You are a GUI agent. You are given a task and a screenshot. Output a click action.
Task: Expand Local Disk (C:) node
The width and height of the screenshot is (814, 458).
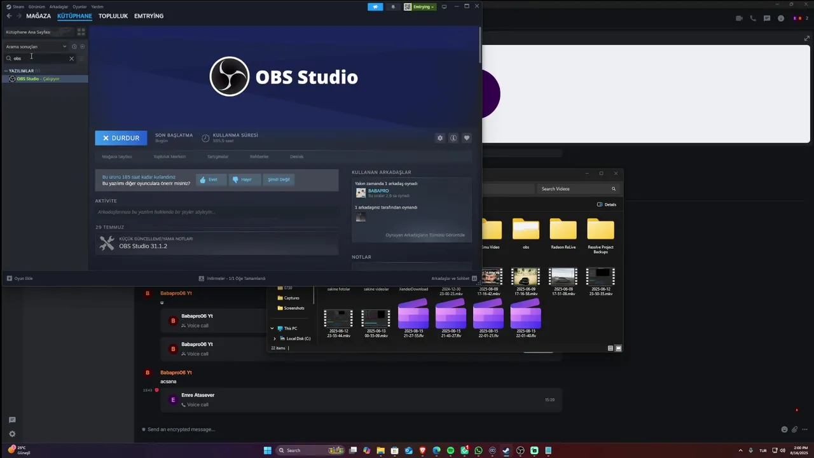pyautogui.click(x=275, y=338)
